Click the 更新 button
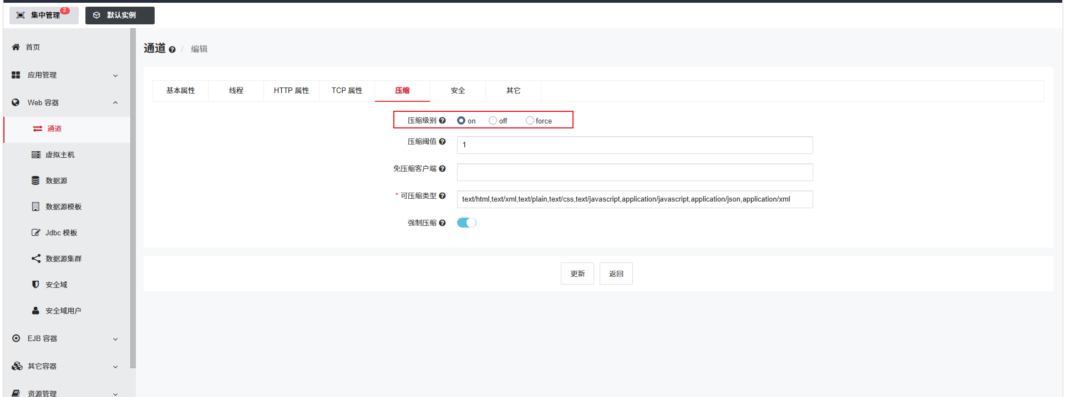The width and height of the screenshot is (1065, 397). coord(577,274)
